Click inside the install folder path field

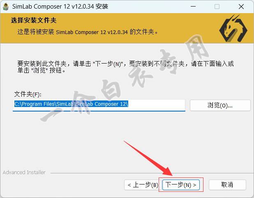click(99, 105)
